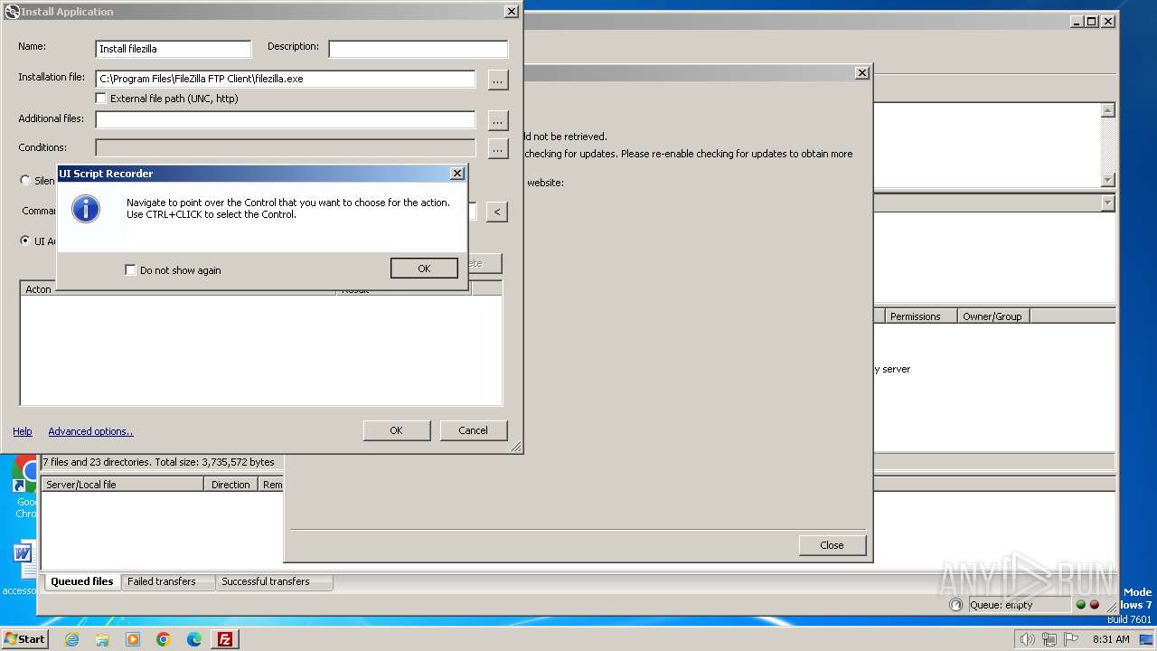1157x651 pixels.
Task: Select the Silent installation radio button
Action: point(25,180)
